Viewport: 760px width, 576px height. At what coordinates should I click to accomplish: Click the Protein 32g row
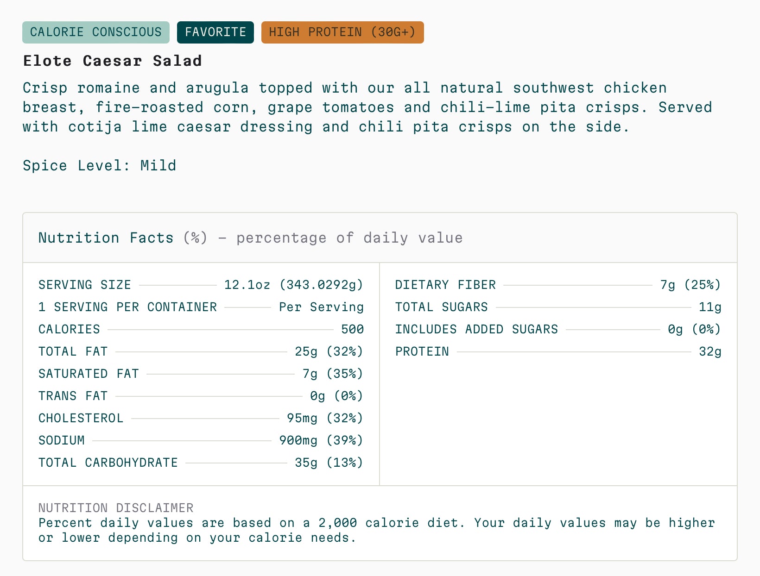[x=558, y=351]
